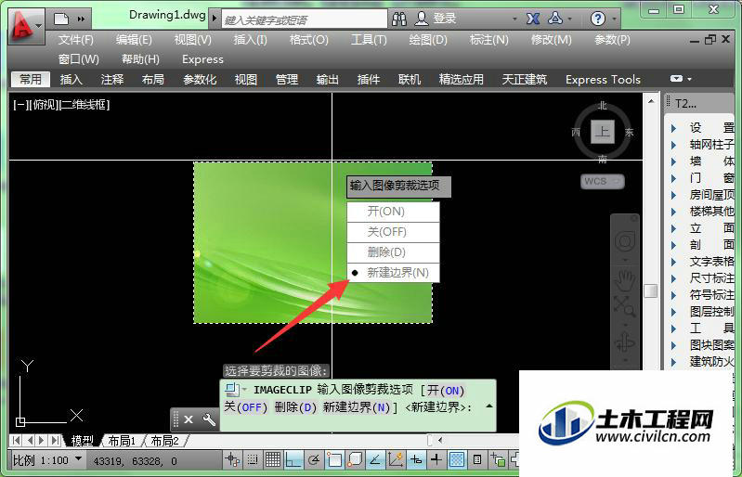Viewport: 742px width, 477px height.
Task: Toggle Dynamic UCS in status bar
Action: coord(395,459)
